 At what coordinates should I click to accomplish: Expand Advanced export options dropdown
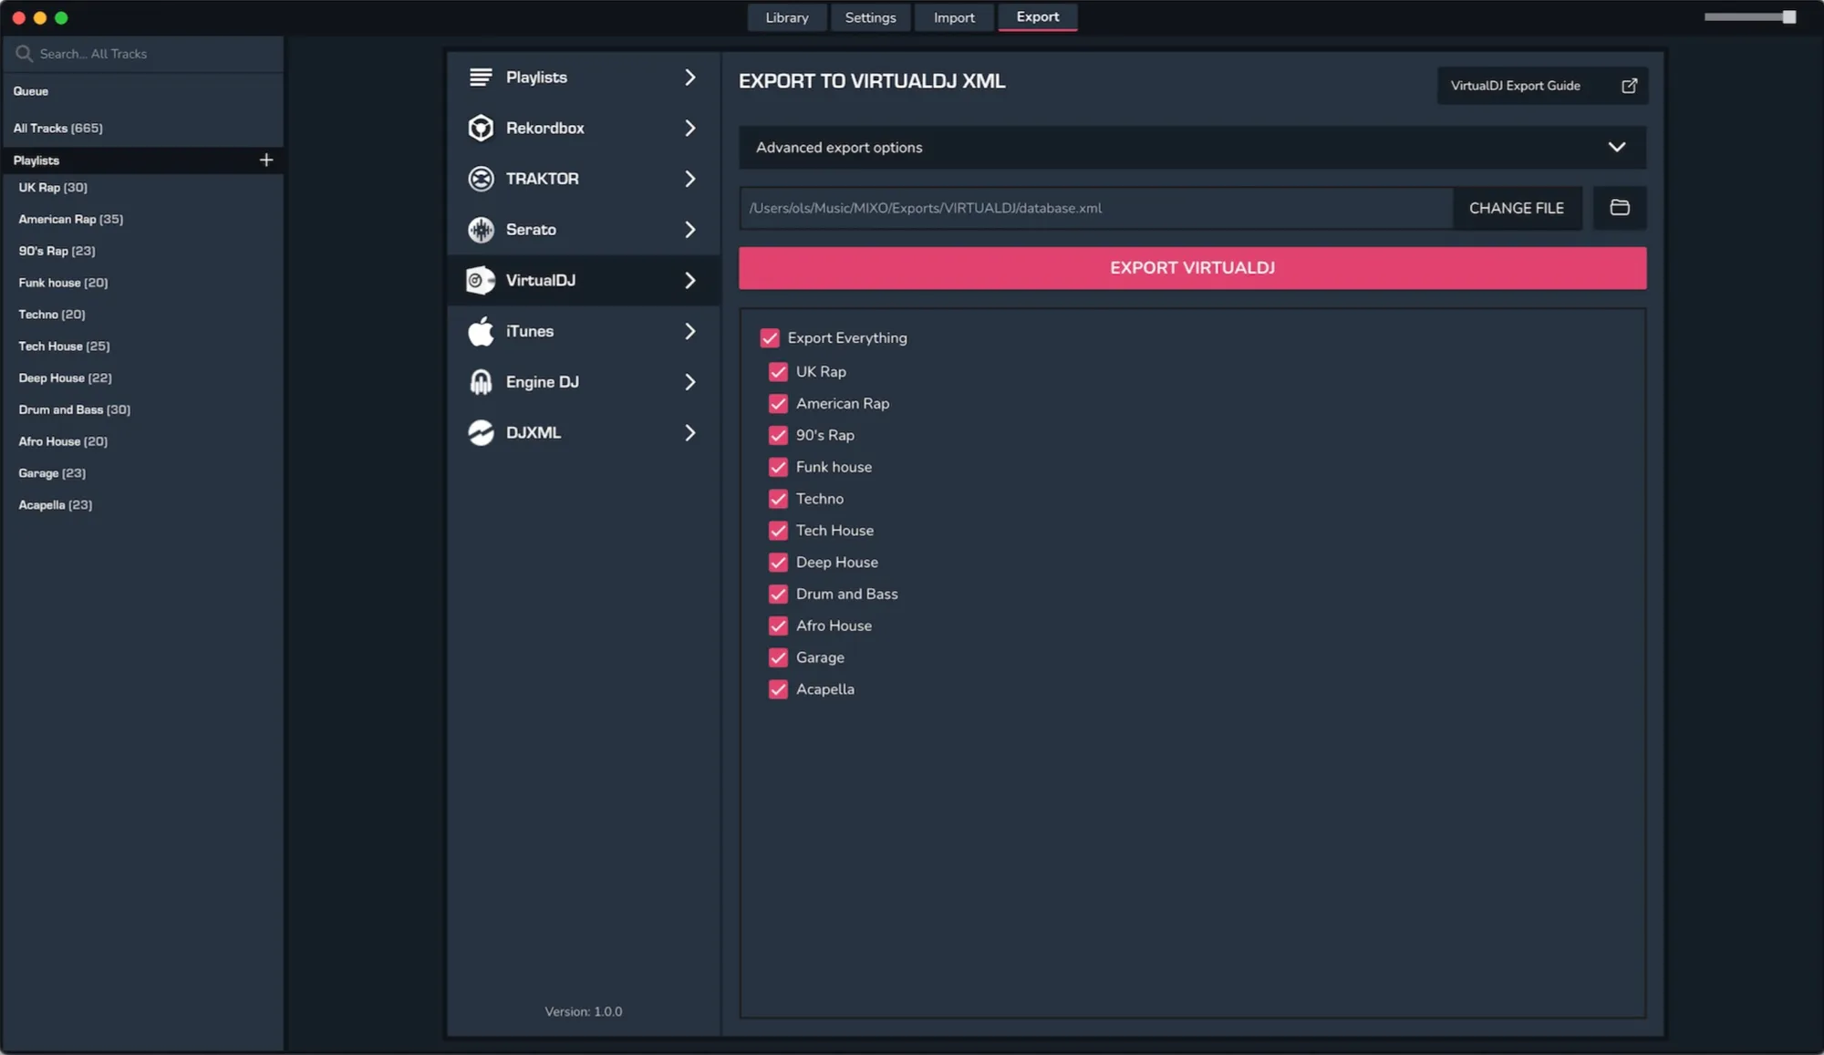pyautogui.click(x=1616, y=148)
